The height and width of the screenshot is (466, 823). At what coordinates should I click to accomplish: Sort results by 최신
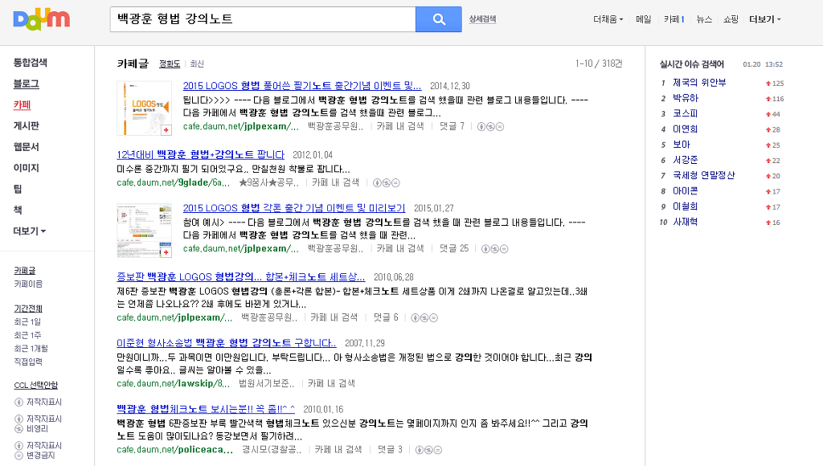197,63
